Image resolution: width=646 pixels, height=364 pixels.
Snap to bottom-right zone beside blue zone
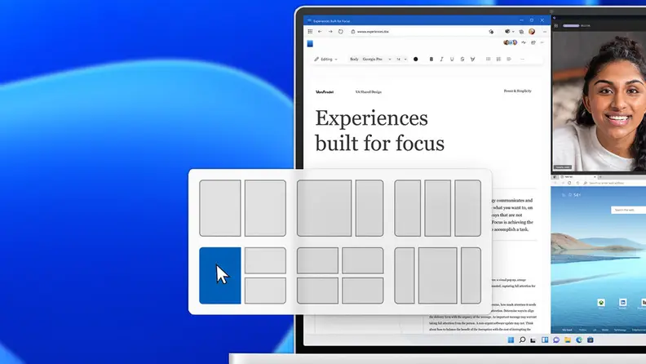click(x=265, y=291)
